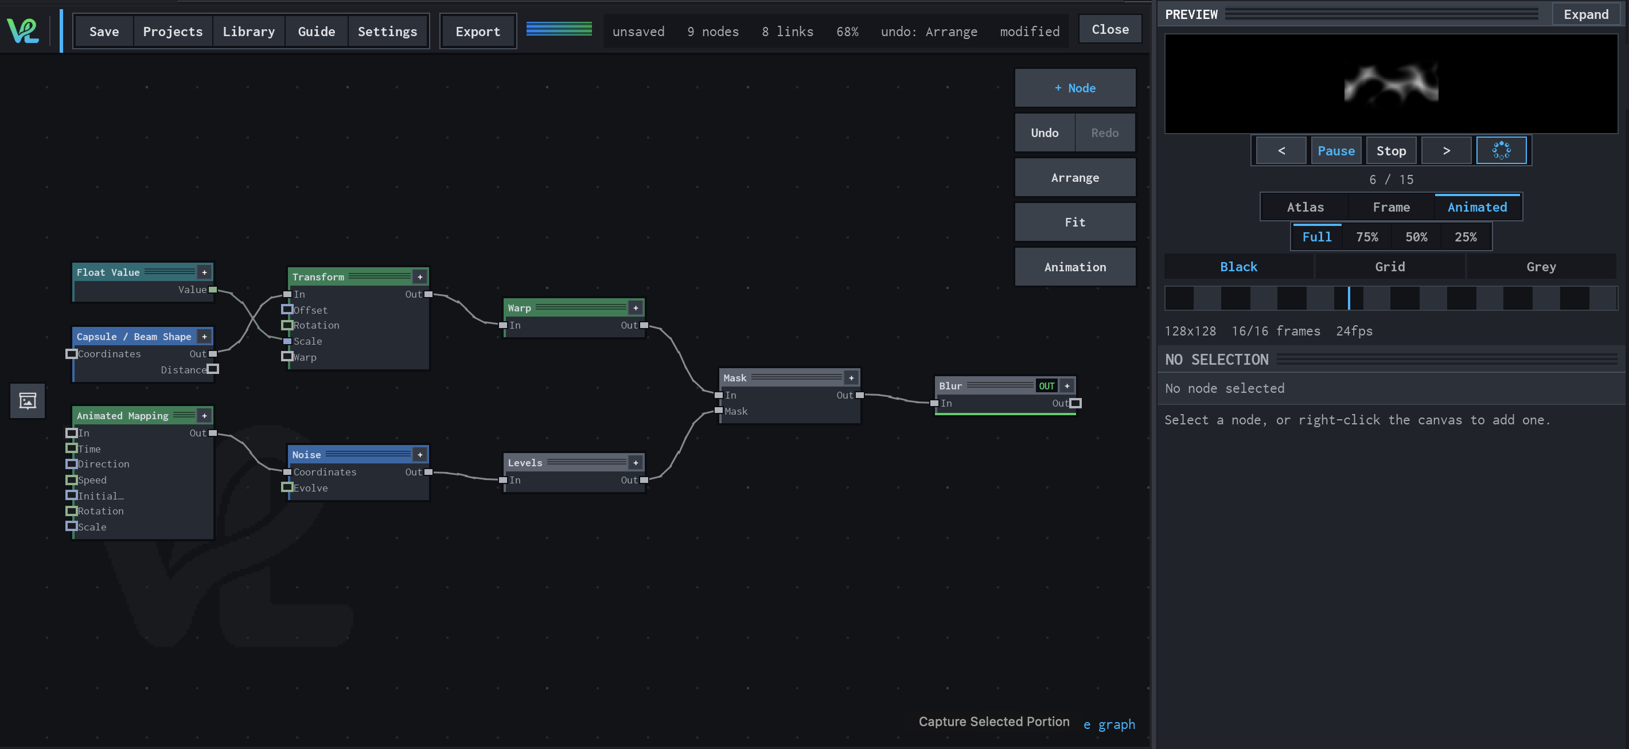
Task: Open the Guide menu
Action: click(x=316, y=31)
